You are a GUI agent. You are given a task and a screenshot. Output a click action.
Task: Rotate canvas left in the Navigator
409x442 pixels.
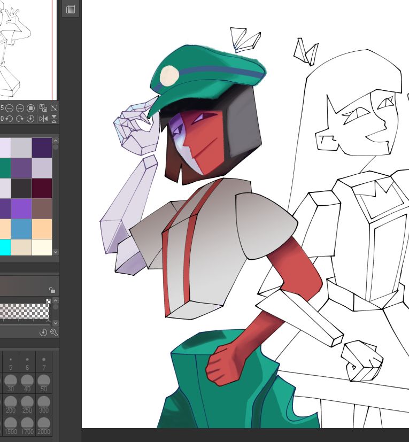tap(9, 119)
